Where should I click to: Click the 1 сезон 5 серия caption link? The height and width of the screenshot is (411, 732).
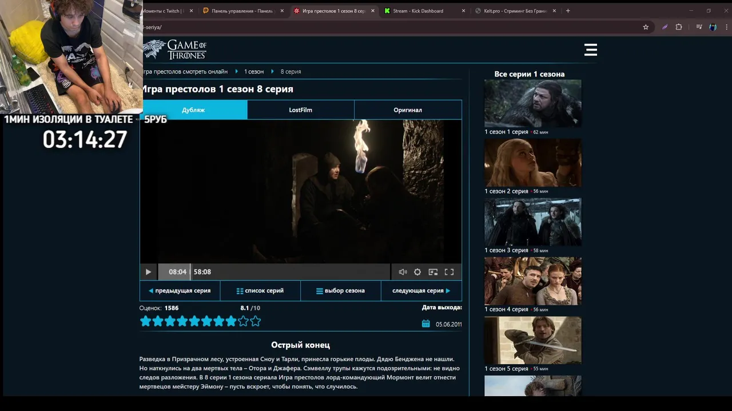pos(507,369)
